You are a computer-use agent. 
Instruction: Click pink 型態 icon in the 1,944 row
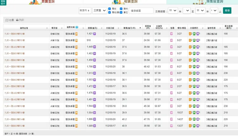pos(172,106)
